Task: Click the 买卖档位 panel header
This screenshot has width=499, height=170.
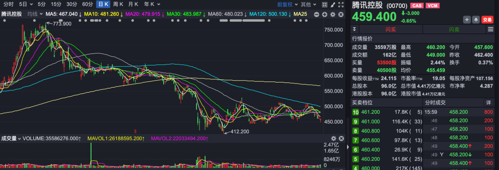Action: point(362,103)
